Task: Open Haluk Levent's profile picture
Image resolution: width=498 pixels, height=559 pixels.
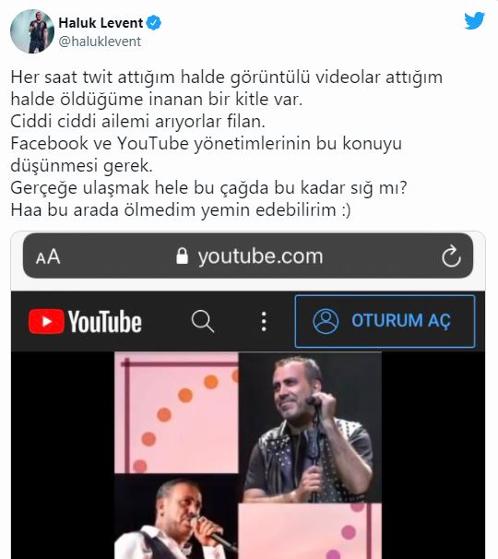Action: coord(32,31)
